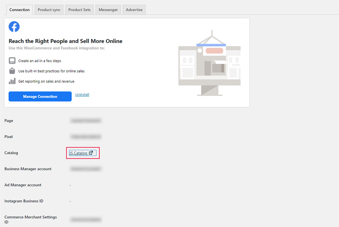Viewport: 339px width, 227px height.
Task: Click 'Reach the Right People and Sell More Online' heading
Action: click(x=65, y=41)
